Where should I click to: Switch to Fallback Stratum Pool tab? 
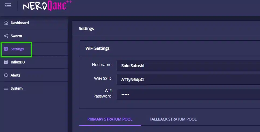click(x=173, y=119)
